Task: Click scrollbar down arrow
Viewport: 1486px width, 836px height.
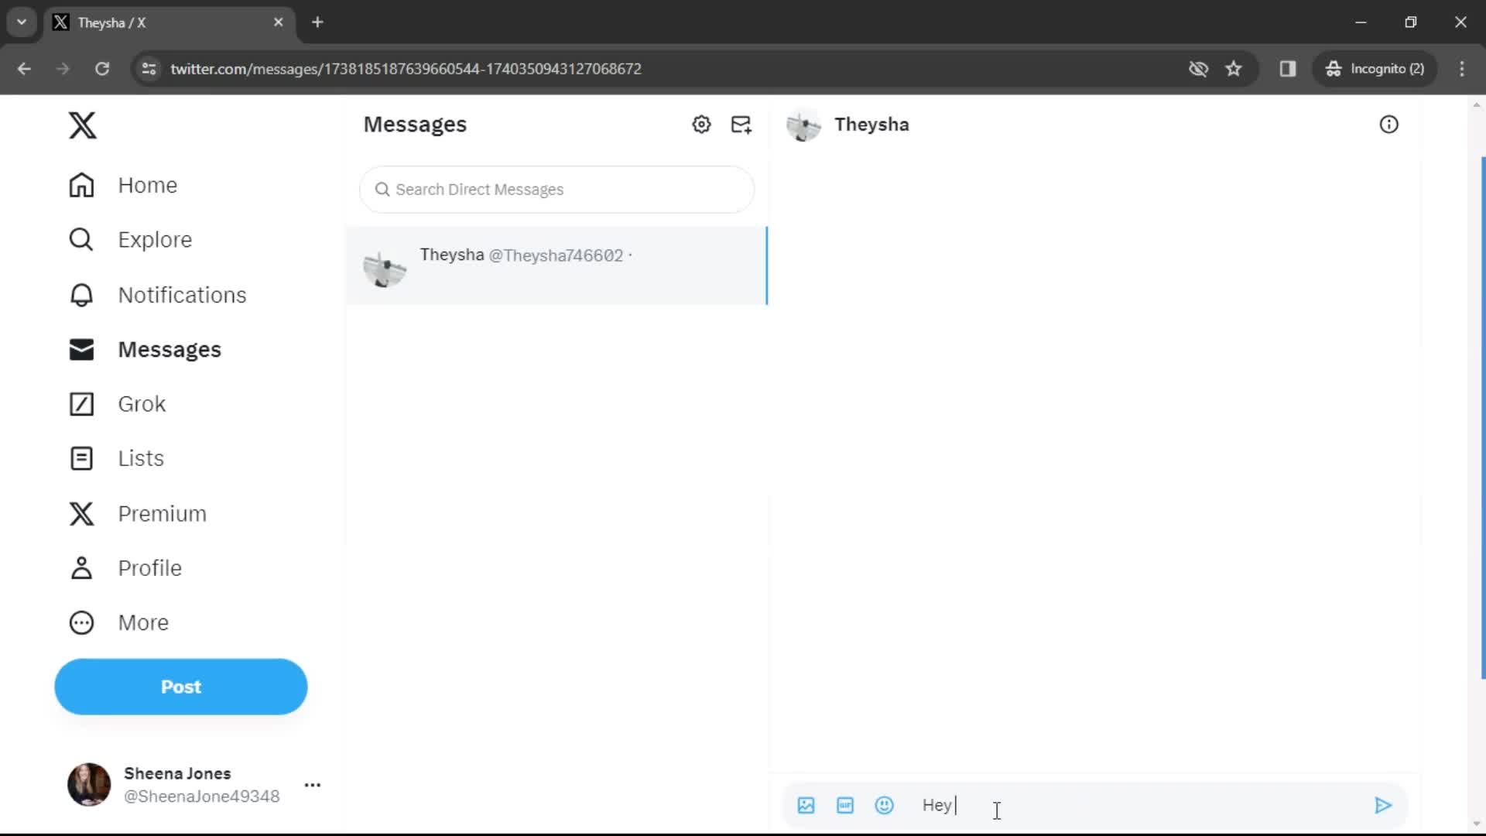Action: pyautogui.click(x=1477, y=824)
